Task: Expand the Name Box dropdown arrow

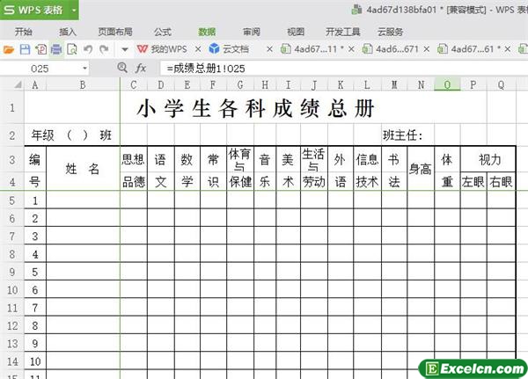Action: pos(84,68)
